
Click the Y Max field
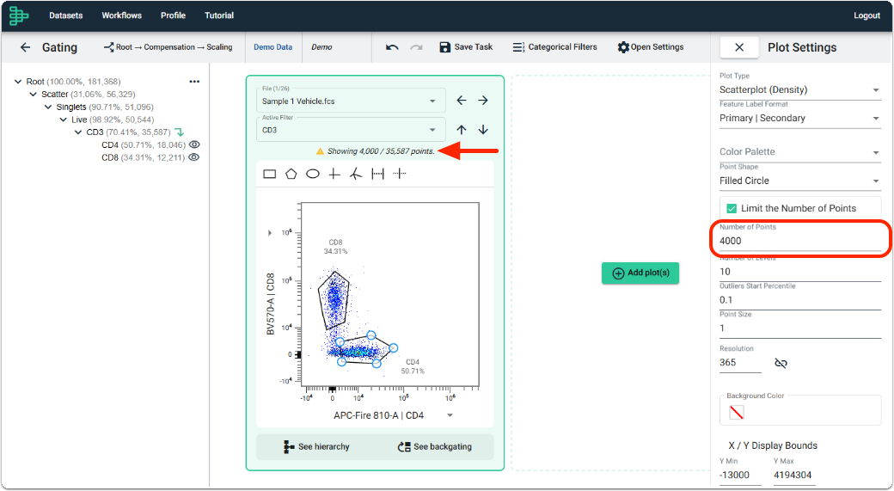pos(794,475)
